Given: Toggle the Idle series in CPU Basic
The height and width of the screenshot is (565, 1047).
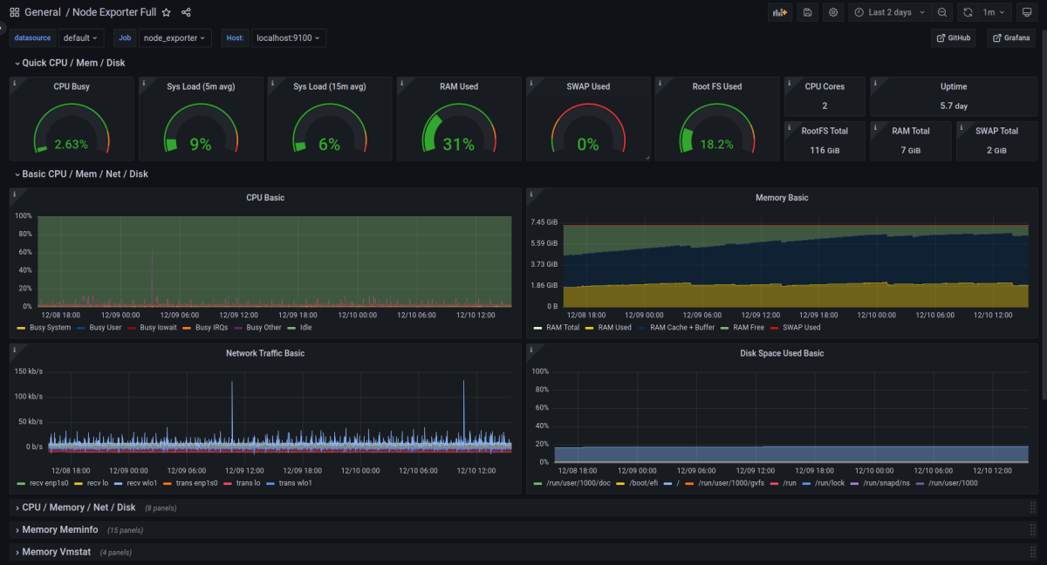Looking at the screenshot, I should click(305, 328).
